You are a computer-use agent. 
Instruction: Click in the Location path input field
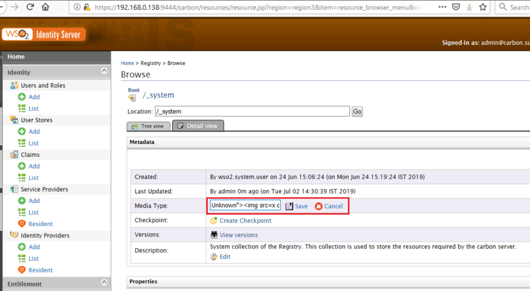[252, 111]
